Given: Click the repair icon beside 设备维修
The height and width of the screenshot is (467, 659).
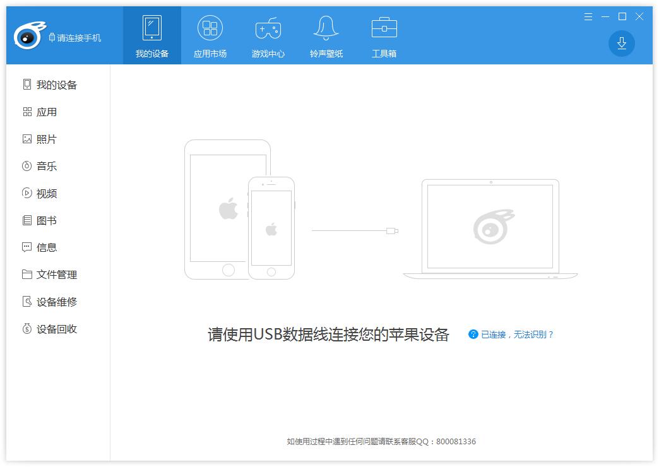Looking at the screenshot, I should [x=27, y=302].
